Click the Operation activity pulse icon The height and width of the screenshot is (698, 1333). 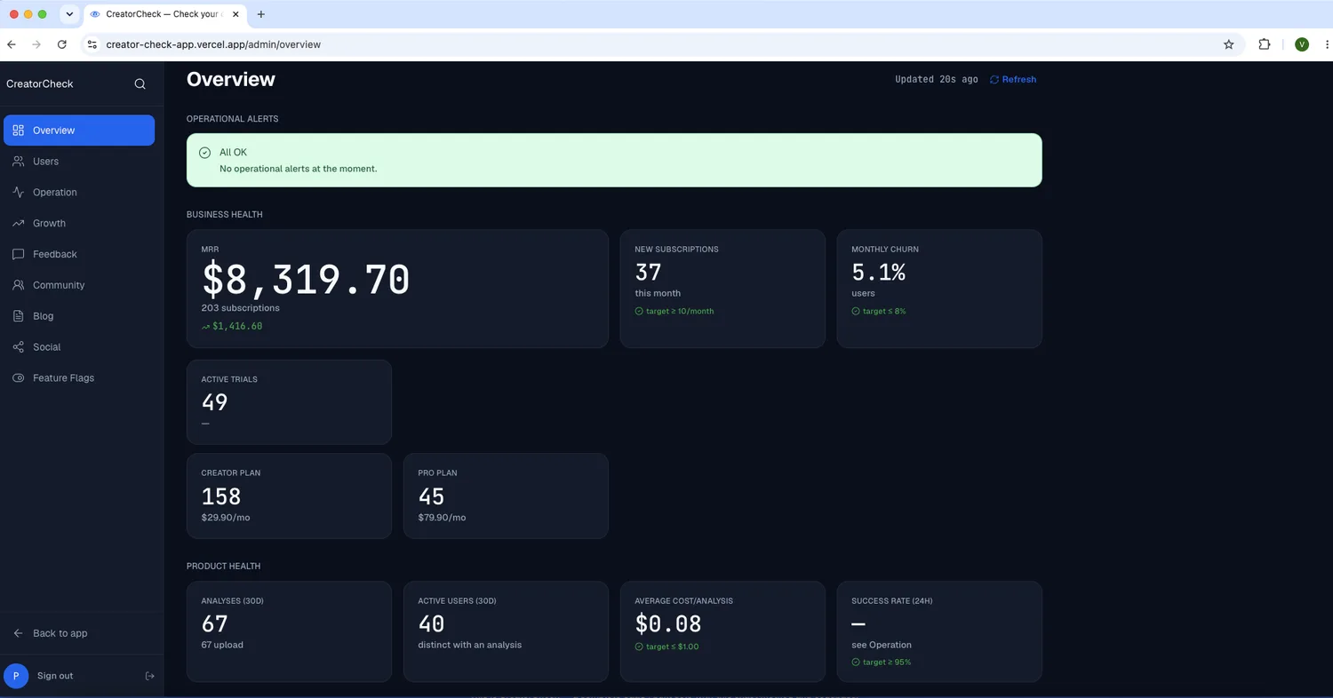click(x=19, y=192)
